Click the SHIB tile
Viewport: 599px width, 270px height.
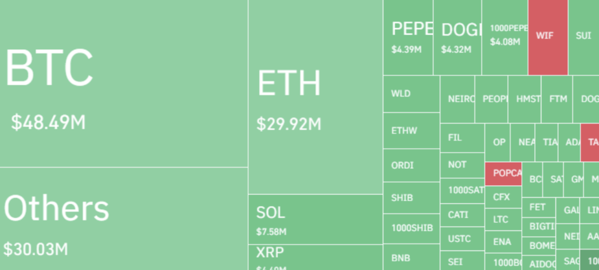(411, 198)
